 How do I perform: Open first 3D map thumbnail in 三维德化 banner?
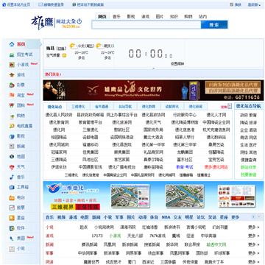click(130, 197)
